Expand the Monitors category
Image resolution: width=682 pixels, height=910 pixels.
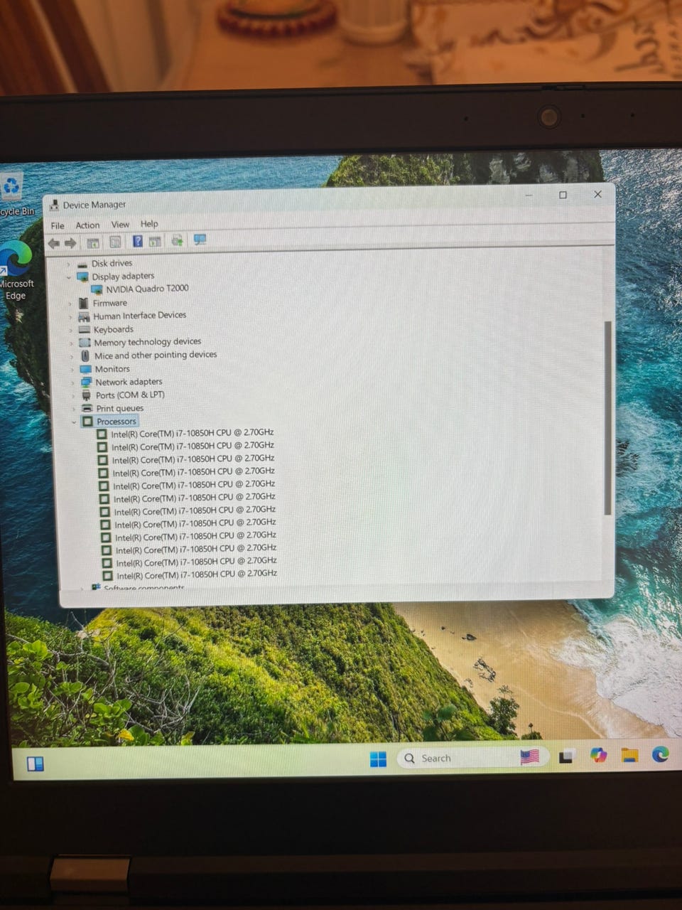pyautogui.click(x=72, y=370)
